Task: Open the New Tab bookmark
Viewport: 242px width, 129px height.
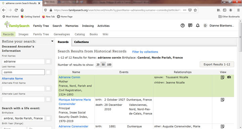Action: point(48,16)
